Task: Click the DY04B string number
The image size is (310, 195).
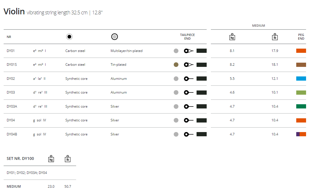Action: point(12,134)
